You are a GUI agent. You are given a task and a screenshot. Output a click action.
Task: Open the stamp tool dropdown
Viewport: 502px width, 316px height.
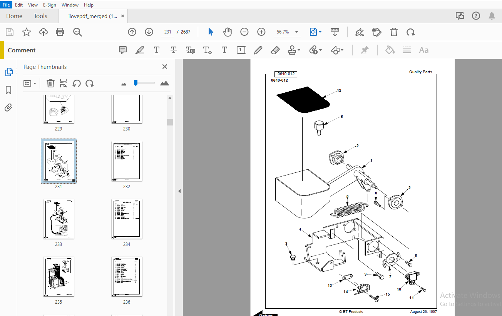point(295,50)
